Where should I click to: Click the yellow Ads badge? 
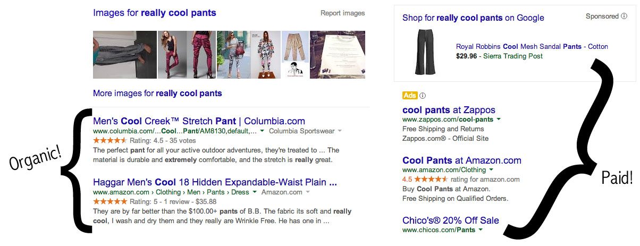coord(410,96)
